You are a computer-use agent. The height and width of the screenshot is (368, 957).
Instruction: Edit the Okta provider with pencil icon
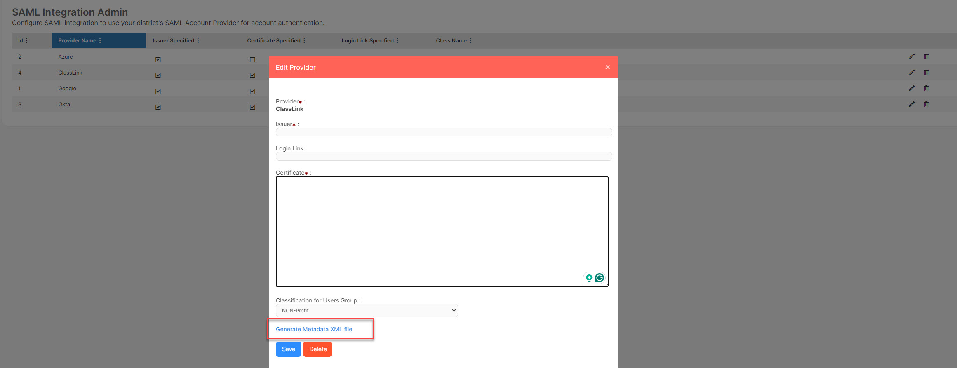(x=911, y=104)
